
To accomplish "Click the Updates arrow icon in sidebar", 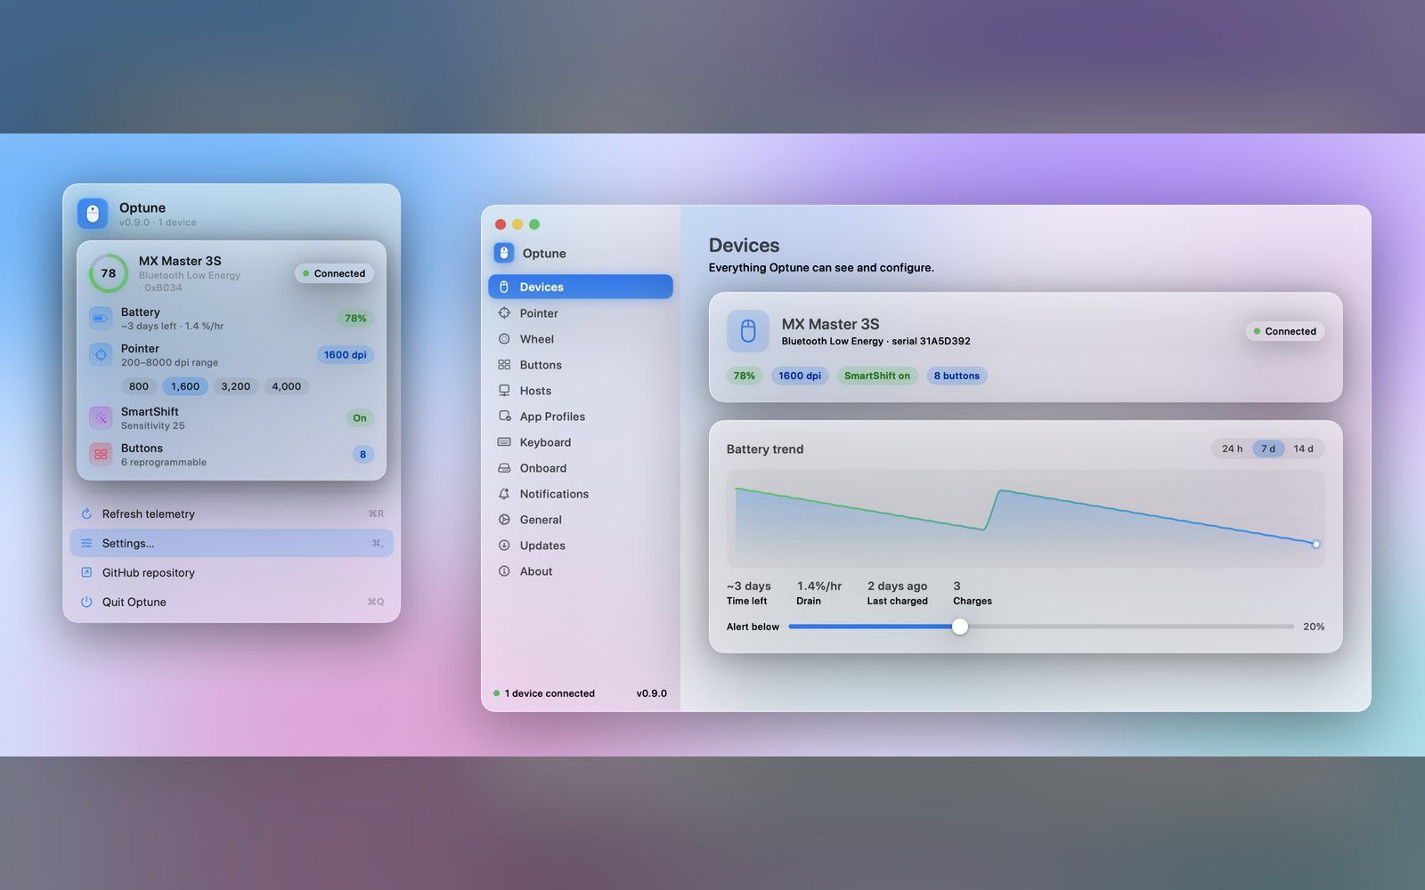I will click(504, 546).
